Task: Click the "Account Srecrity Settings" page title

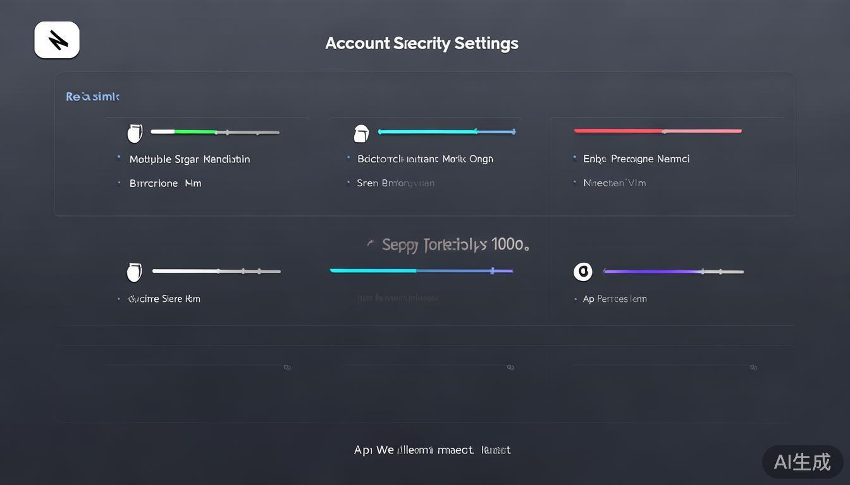Action: tap(421, 44)
